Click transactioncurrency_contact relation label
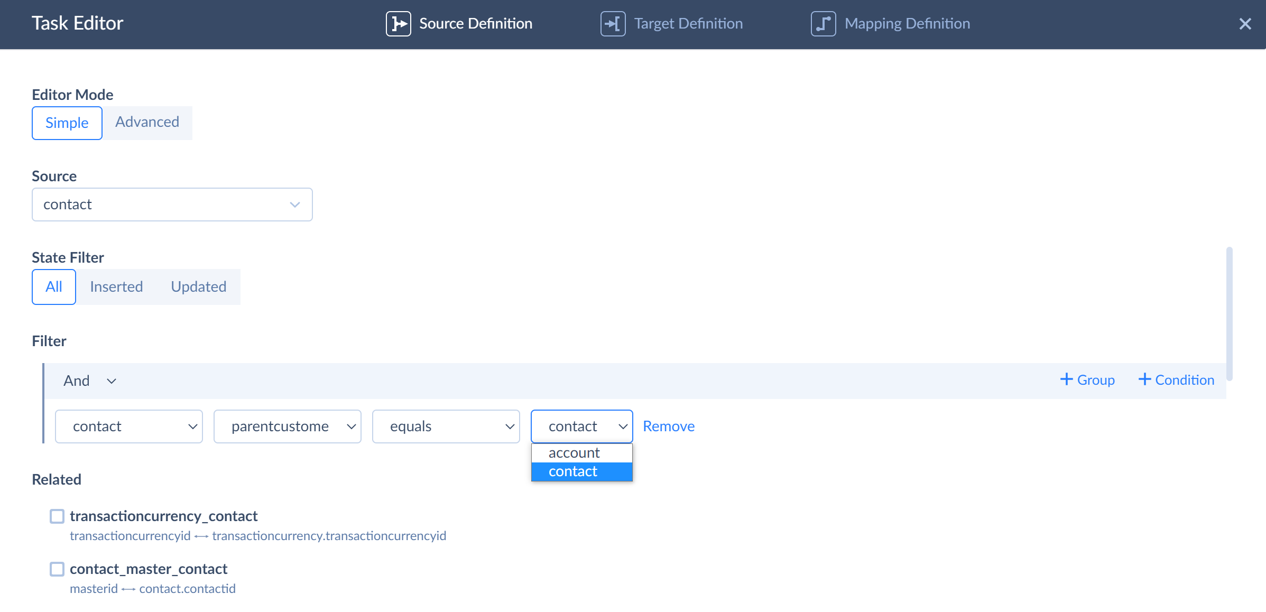Viewport: 1266px width, 612px height. click(x=164, y=516)
